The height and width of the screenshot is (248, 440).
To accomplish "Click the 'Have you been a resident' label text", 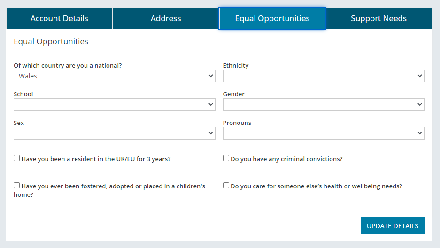I will pos(96,159).
